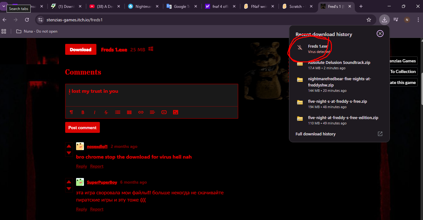The height and width of the screenshot is (220, 423).
Task: Open a new browser tab
Action: coord(361,6)
